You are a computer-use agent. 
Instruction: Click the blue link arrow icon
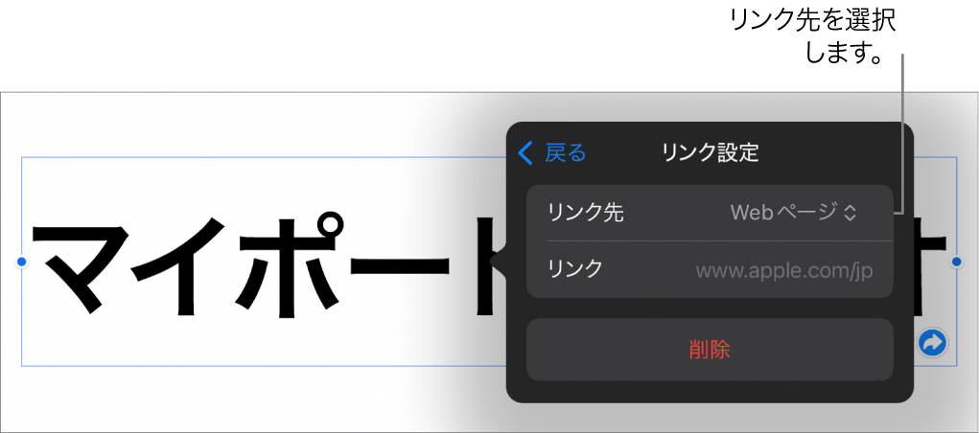tap(933, 342)
